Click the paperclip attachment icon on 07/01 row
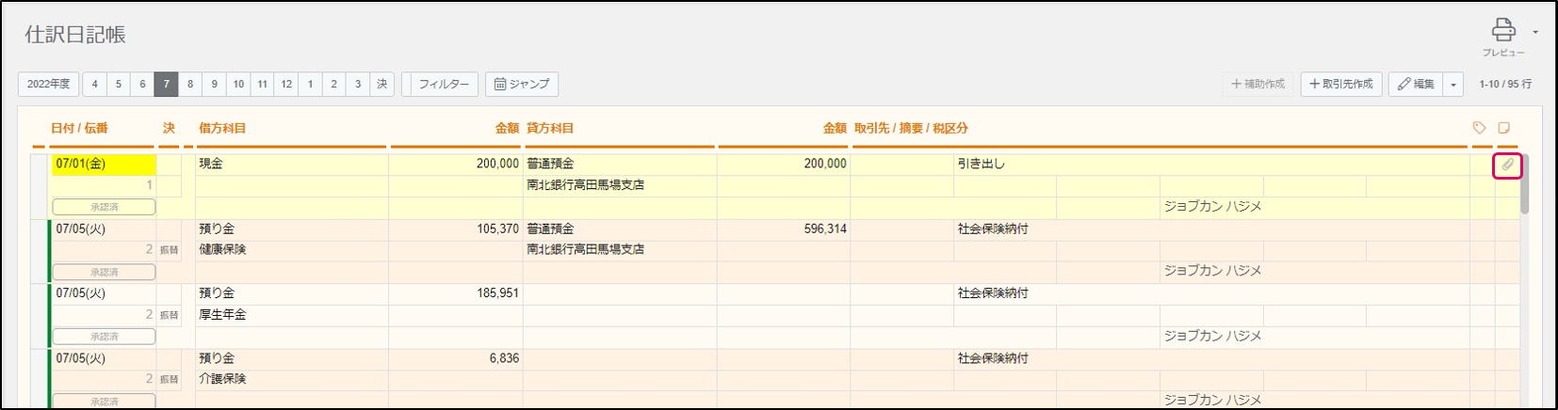 [x=1507, y=165]
